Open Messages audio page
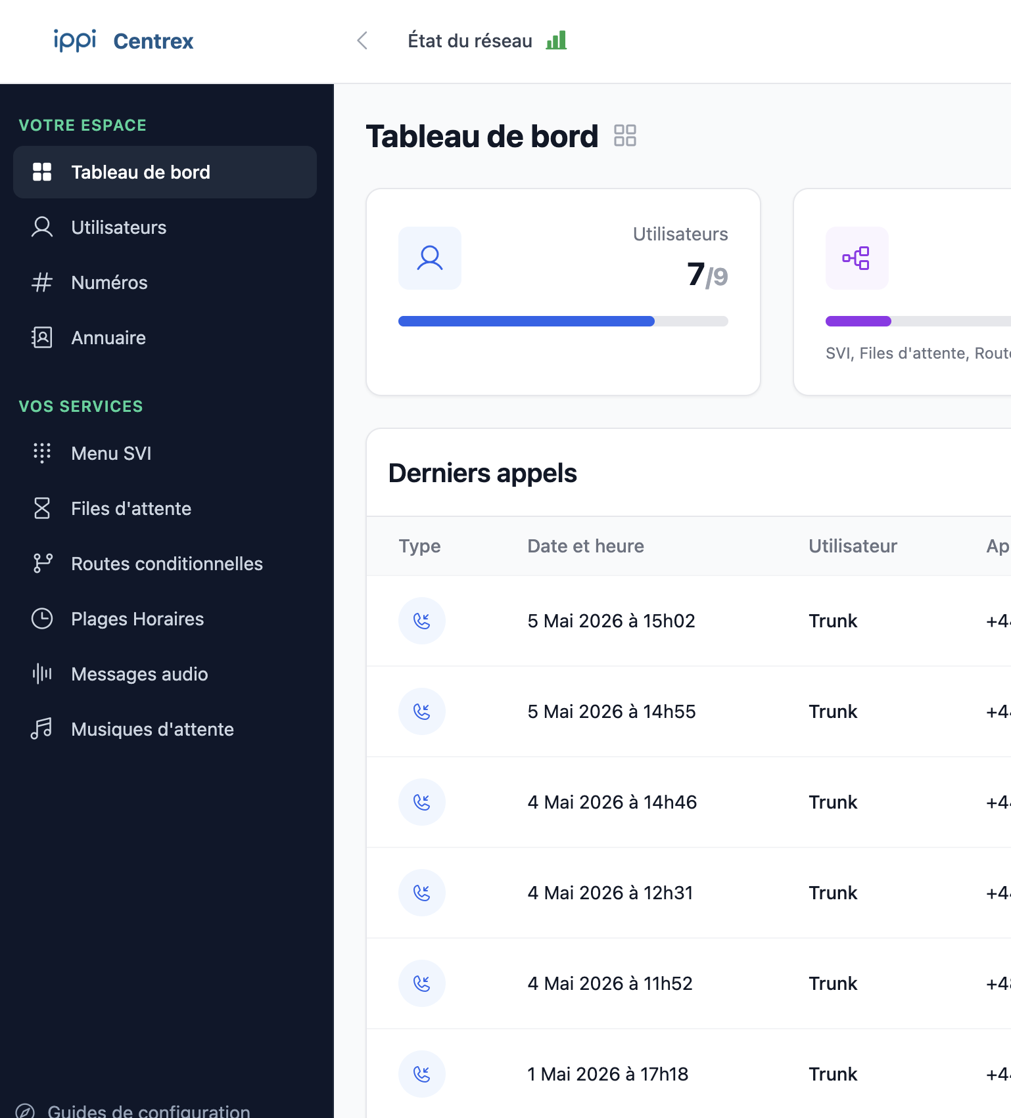Viewport: 1011px width, 1118px height. click(139, 674)
